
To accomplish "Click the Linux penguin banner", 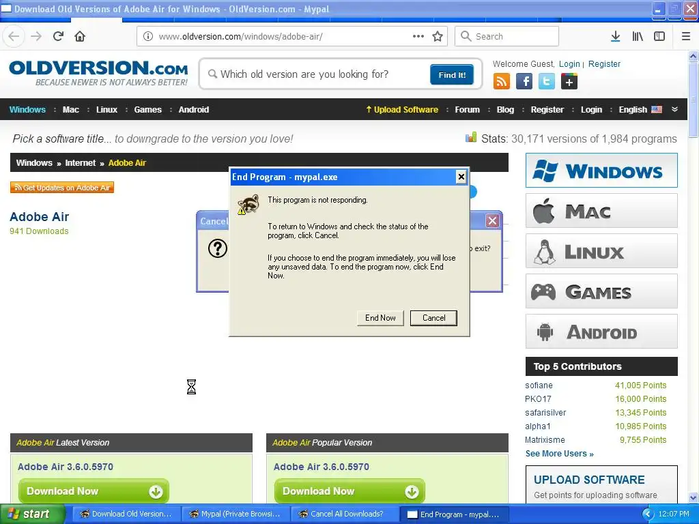I will pyautogui.click(x=601, y=251).
